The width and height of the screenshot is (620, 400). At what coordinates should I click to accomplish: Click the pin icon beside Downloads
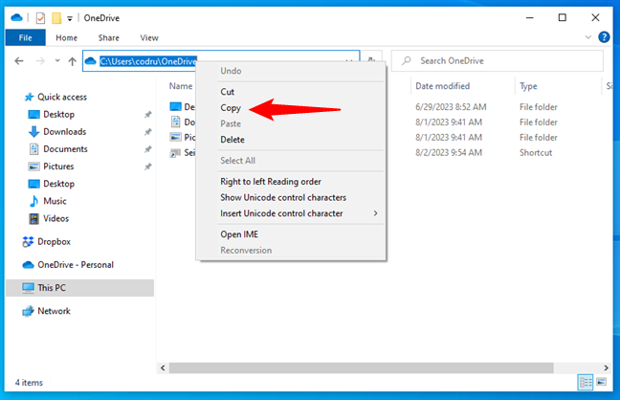click(148, 132)
